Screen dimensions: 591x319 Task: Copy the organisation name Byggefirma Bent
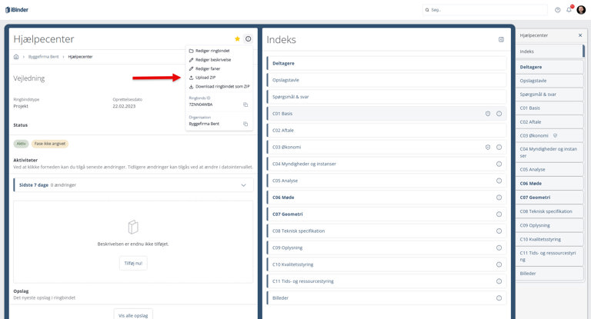point(245,124)
